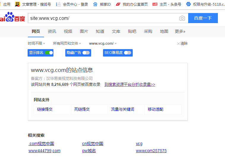Switch to the 图片 tab
This screenshot has height=161, width=225.
tap(84, 31)
